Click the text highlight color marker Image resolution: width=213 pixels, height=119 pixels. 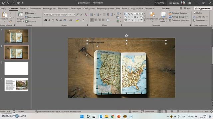[x=78, y=20]
